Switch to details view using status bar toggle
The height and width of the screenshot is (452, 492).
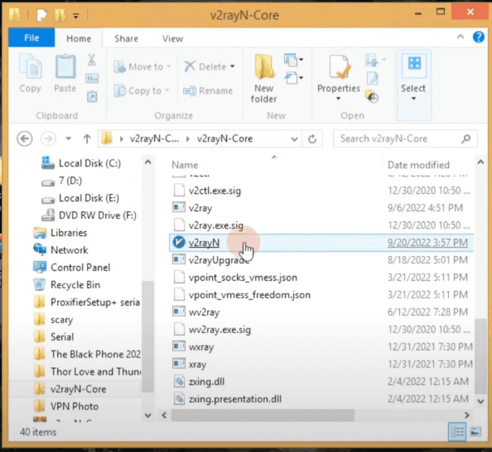(x=456, y=431)
